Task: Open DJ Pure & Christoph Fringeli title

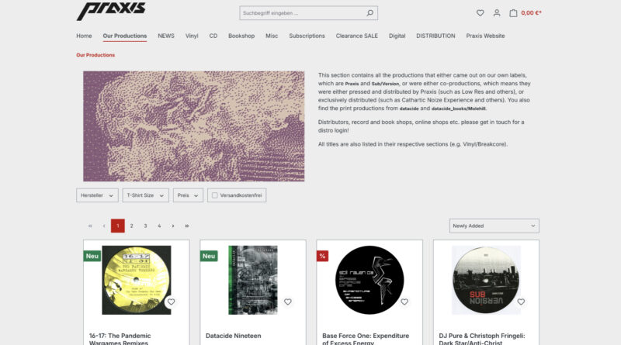Action: 481,339
